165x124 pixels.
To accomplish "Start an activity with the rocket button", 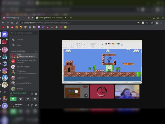I will (28, 99).
